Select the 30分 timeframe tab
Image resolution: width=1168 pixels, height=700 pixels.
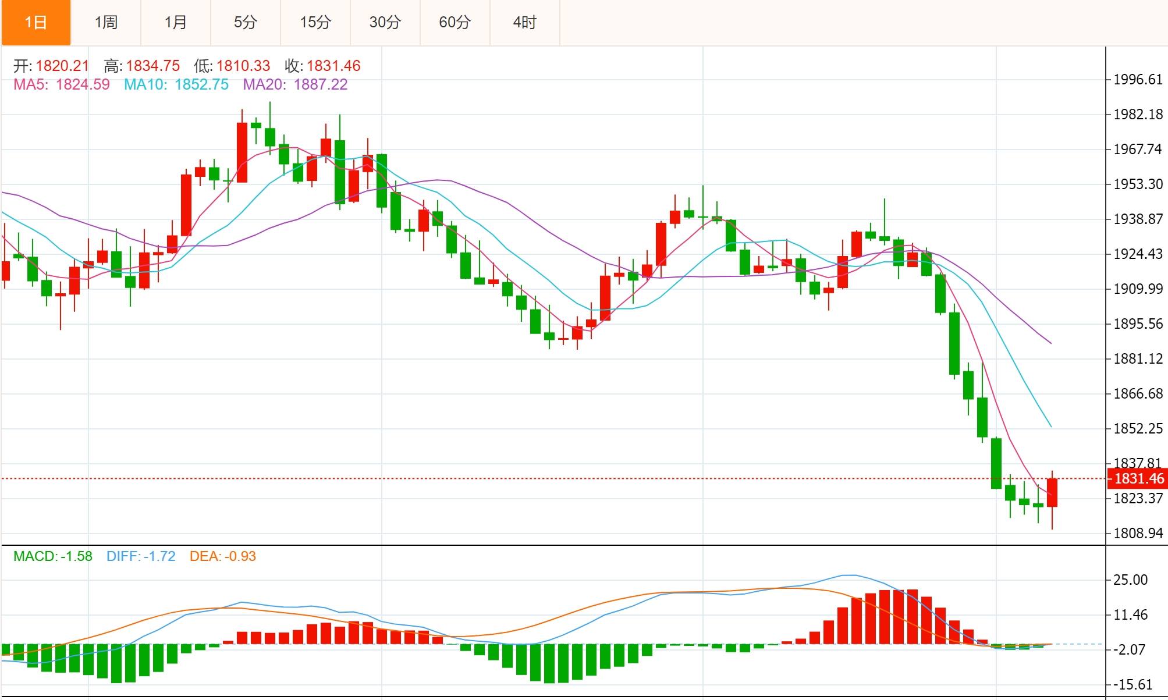tap(385, 23)
